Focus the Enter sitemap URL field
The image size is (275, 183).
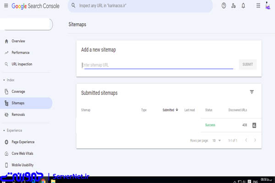[x=157, y=65]
